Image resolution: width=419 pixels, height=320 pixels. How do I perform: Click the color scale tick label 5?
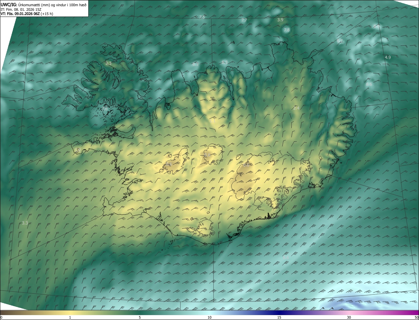140,318
